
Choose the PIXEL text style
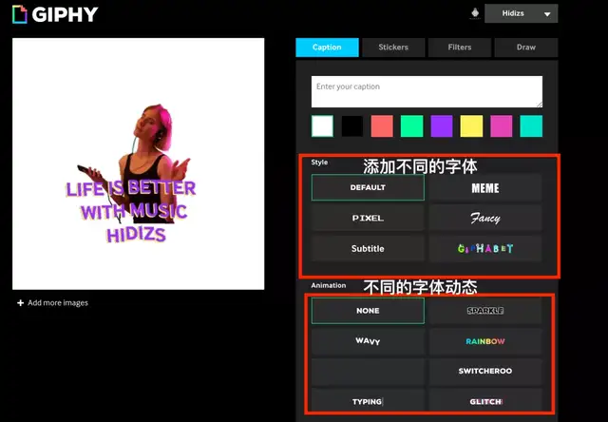368,218
